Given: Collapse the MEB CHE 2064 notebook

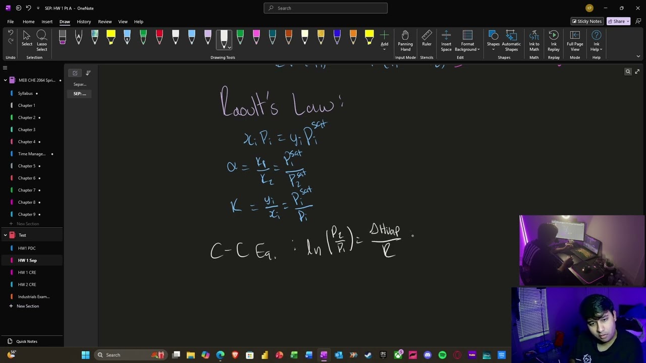Looking at the screenshot, I should coord(5,80).
